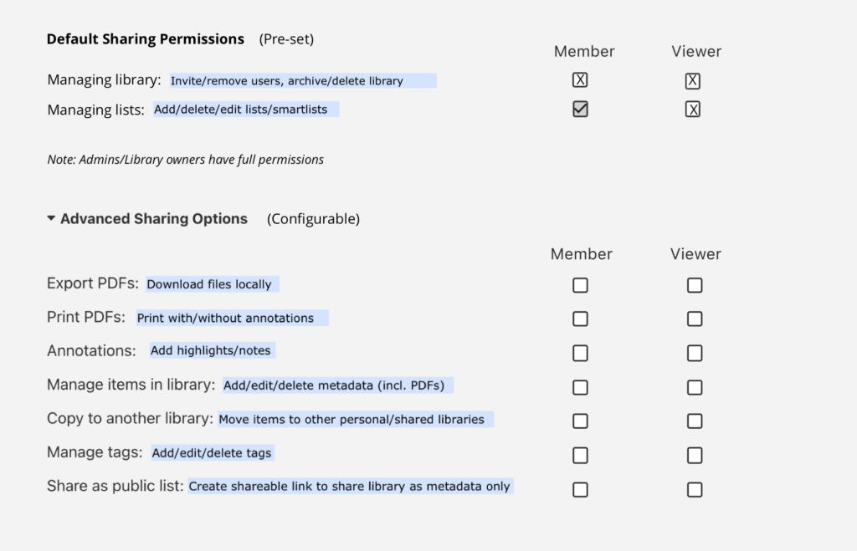The image size is (857, 551).
Task: Click the Managing lists Viewer X box
Action: click(x=692, y=110)
